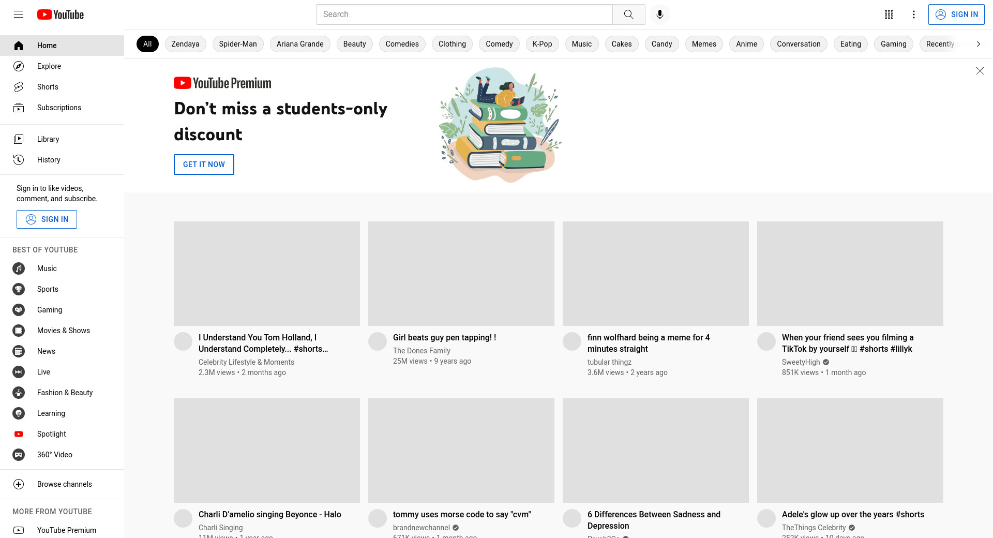This screenshot has height=538, width=993.
Task: Open Movies & Shows category
Action: (62, 331)
